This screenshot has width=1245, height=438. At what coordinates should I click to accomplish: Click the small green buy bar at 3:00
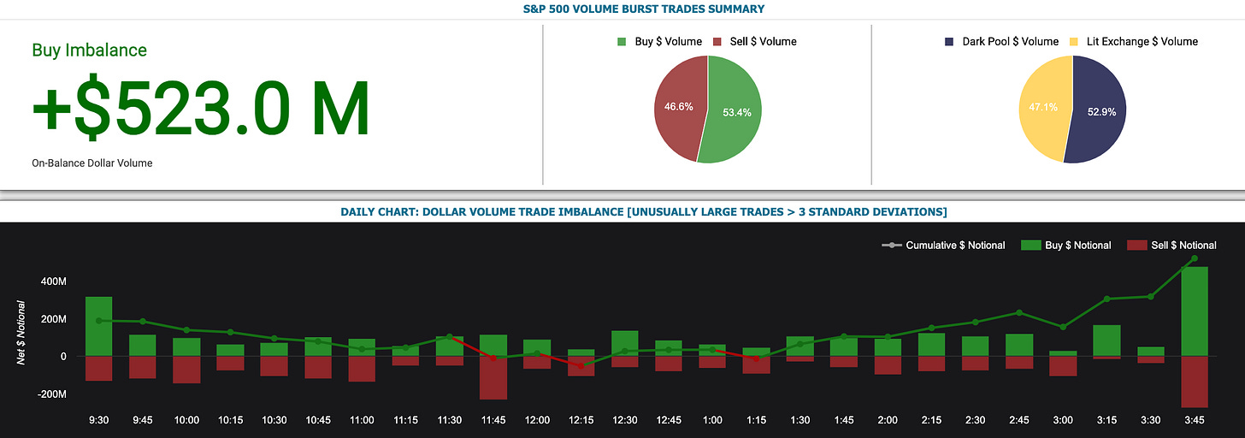tap(1063, 353)
